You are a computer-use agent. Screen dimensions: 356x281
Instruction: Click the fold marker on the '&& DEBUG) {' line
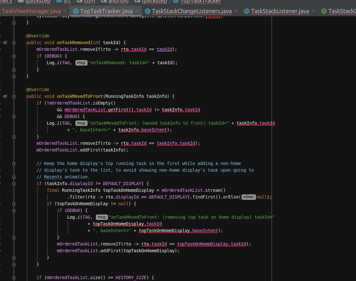point(14,117)
